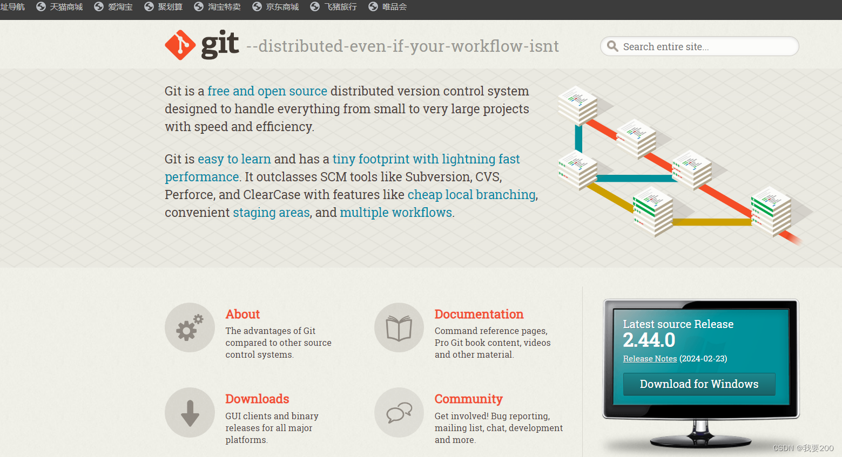Viewport: 842px width, 457px height.
Task: Open the Community heading link
Action: pos(469,399)
